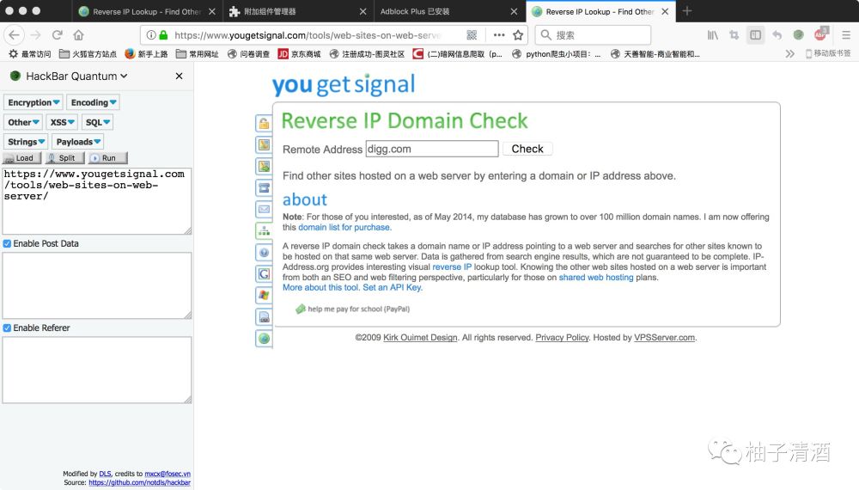This screenshot has height=490, width=859.
Task: Click the blue question-mark icon in sidebar
Action: point(264,252)
